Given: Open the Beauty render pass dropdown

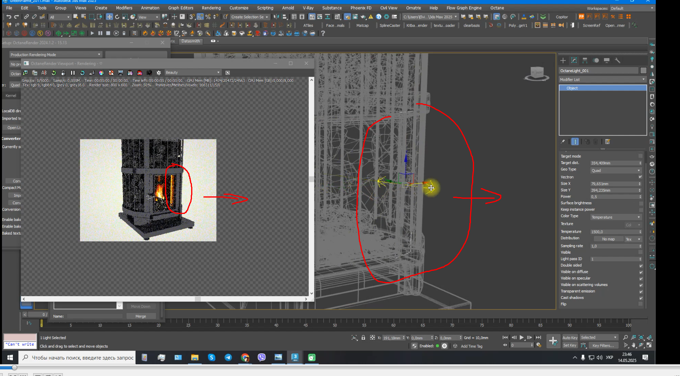Looking at the screenshot, I should click(x=193, y=72).
